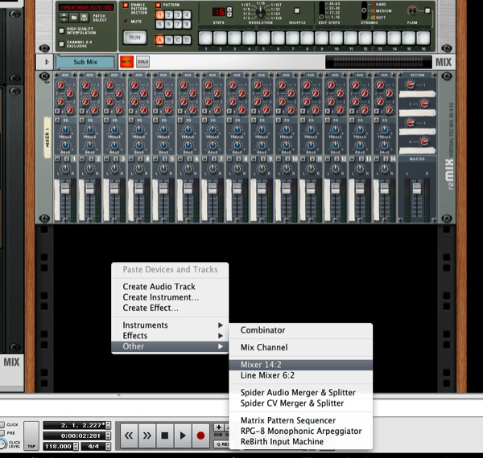The height and width of the screenshot is (458, 483).
Task: Click the Redrum Resolution knob
Action: 260,12
